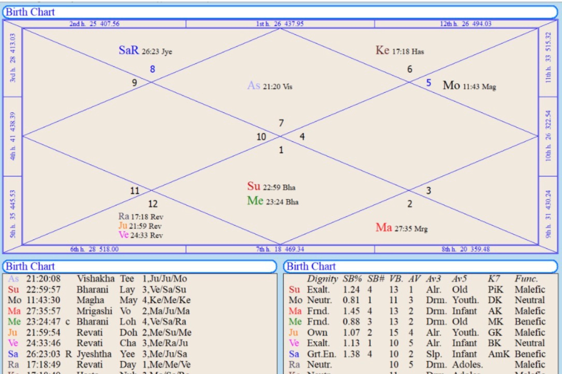Click the 8th h. 20 359.48 border label
The image size is (562, 374).
466,249
